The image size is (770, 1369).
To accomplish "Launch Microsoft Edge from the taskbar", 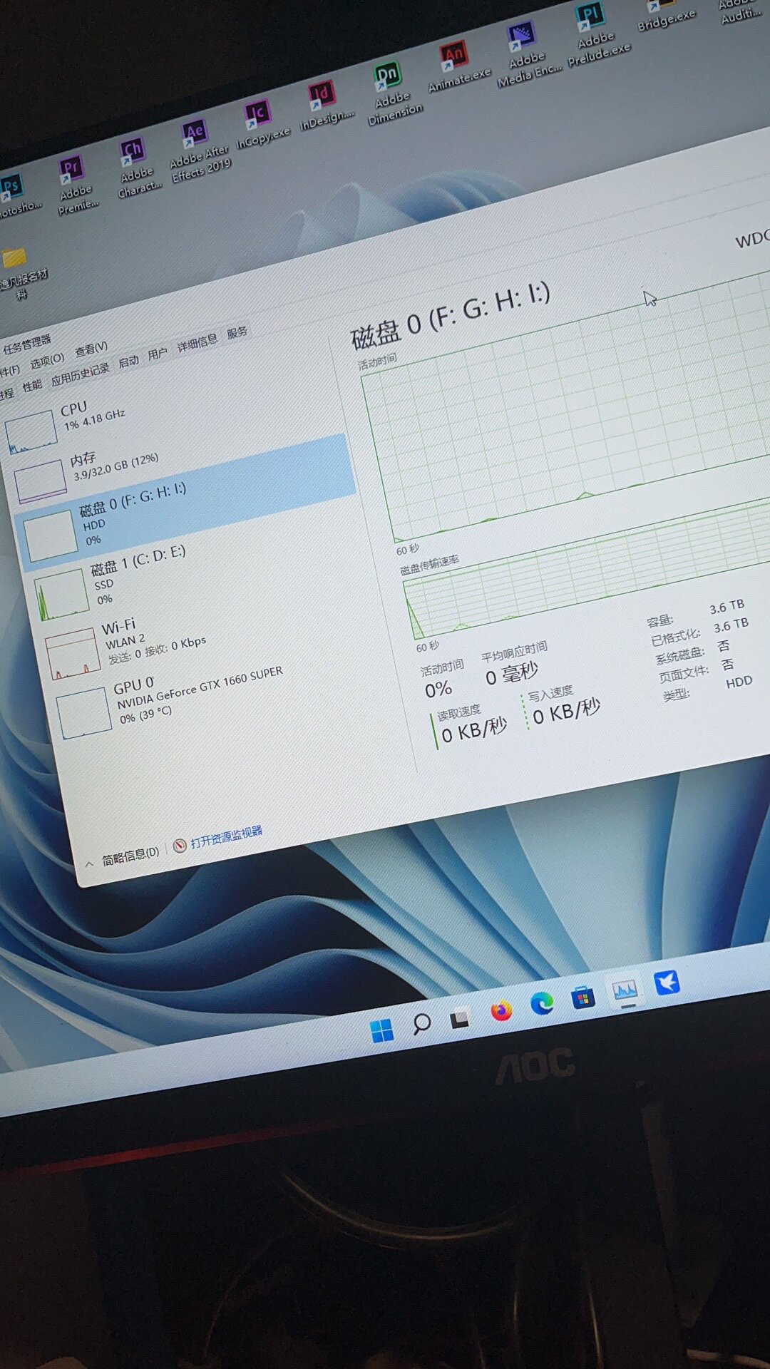I will 542,1004.
